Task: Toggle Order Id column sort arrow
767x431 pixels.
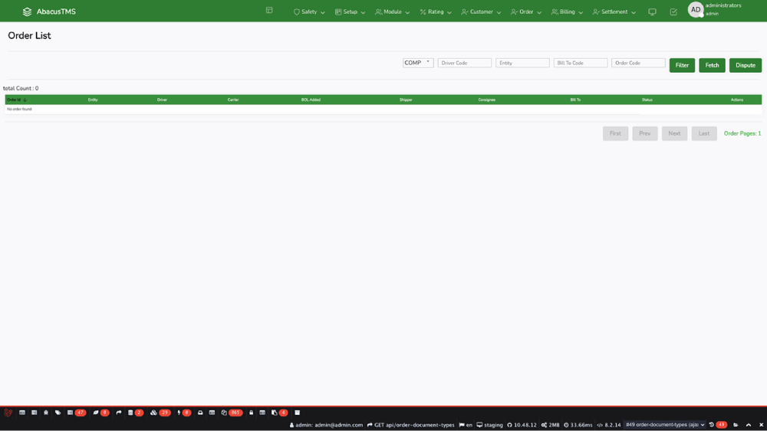Action: tap(25, 100)
